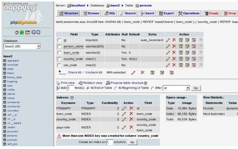Viewport: 238px width, 149px height.
Task: Open the persons table in sidebar
Action: click(x=12, y=136)
